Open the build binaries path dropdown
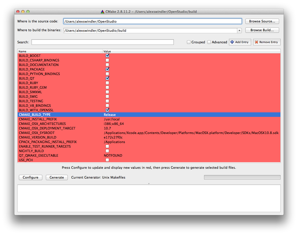298x235 pixels. point(239,30)
